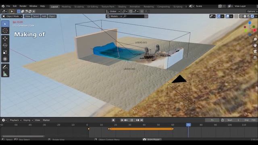The image size is (258, 145).
Task: Choose the Subtract selection mode icon
Action: click(26, 11)
